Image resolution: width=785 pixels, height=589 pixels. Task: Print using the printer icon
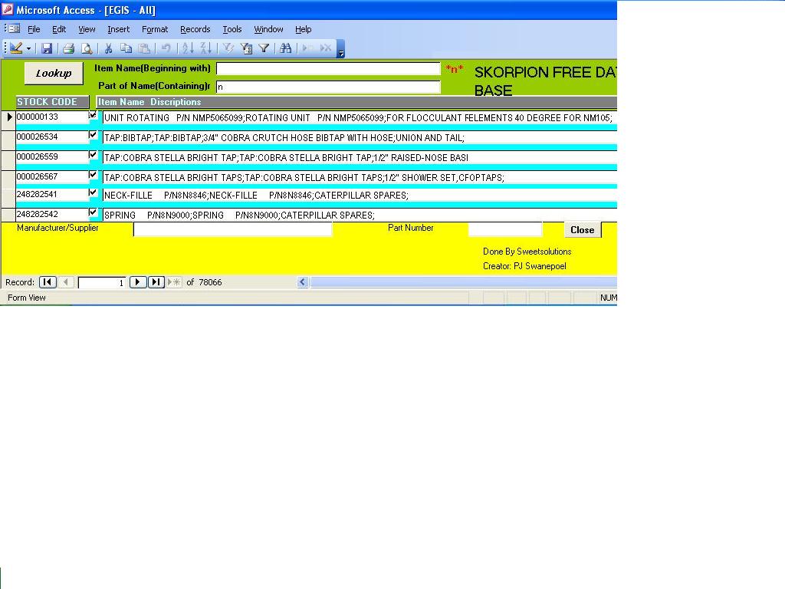(68, 48)
